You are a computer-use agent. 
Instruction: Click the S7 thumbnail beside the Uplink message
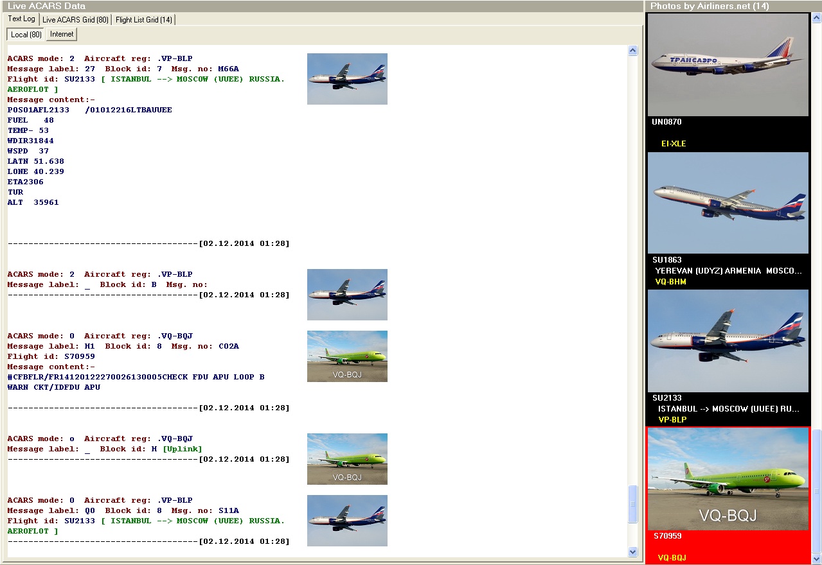pos(347,459)
